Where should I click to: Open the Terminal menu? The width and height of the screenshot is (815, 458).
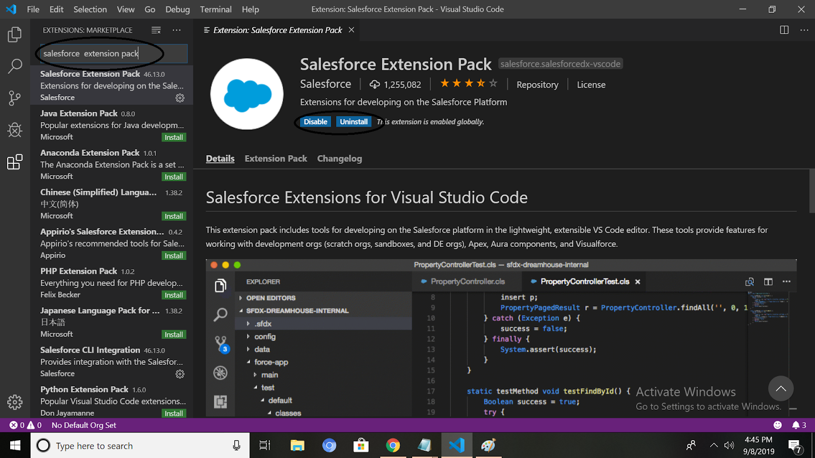tap(215, 9)
